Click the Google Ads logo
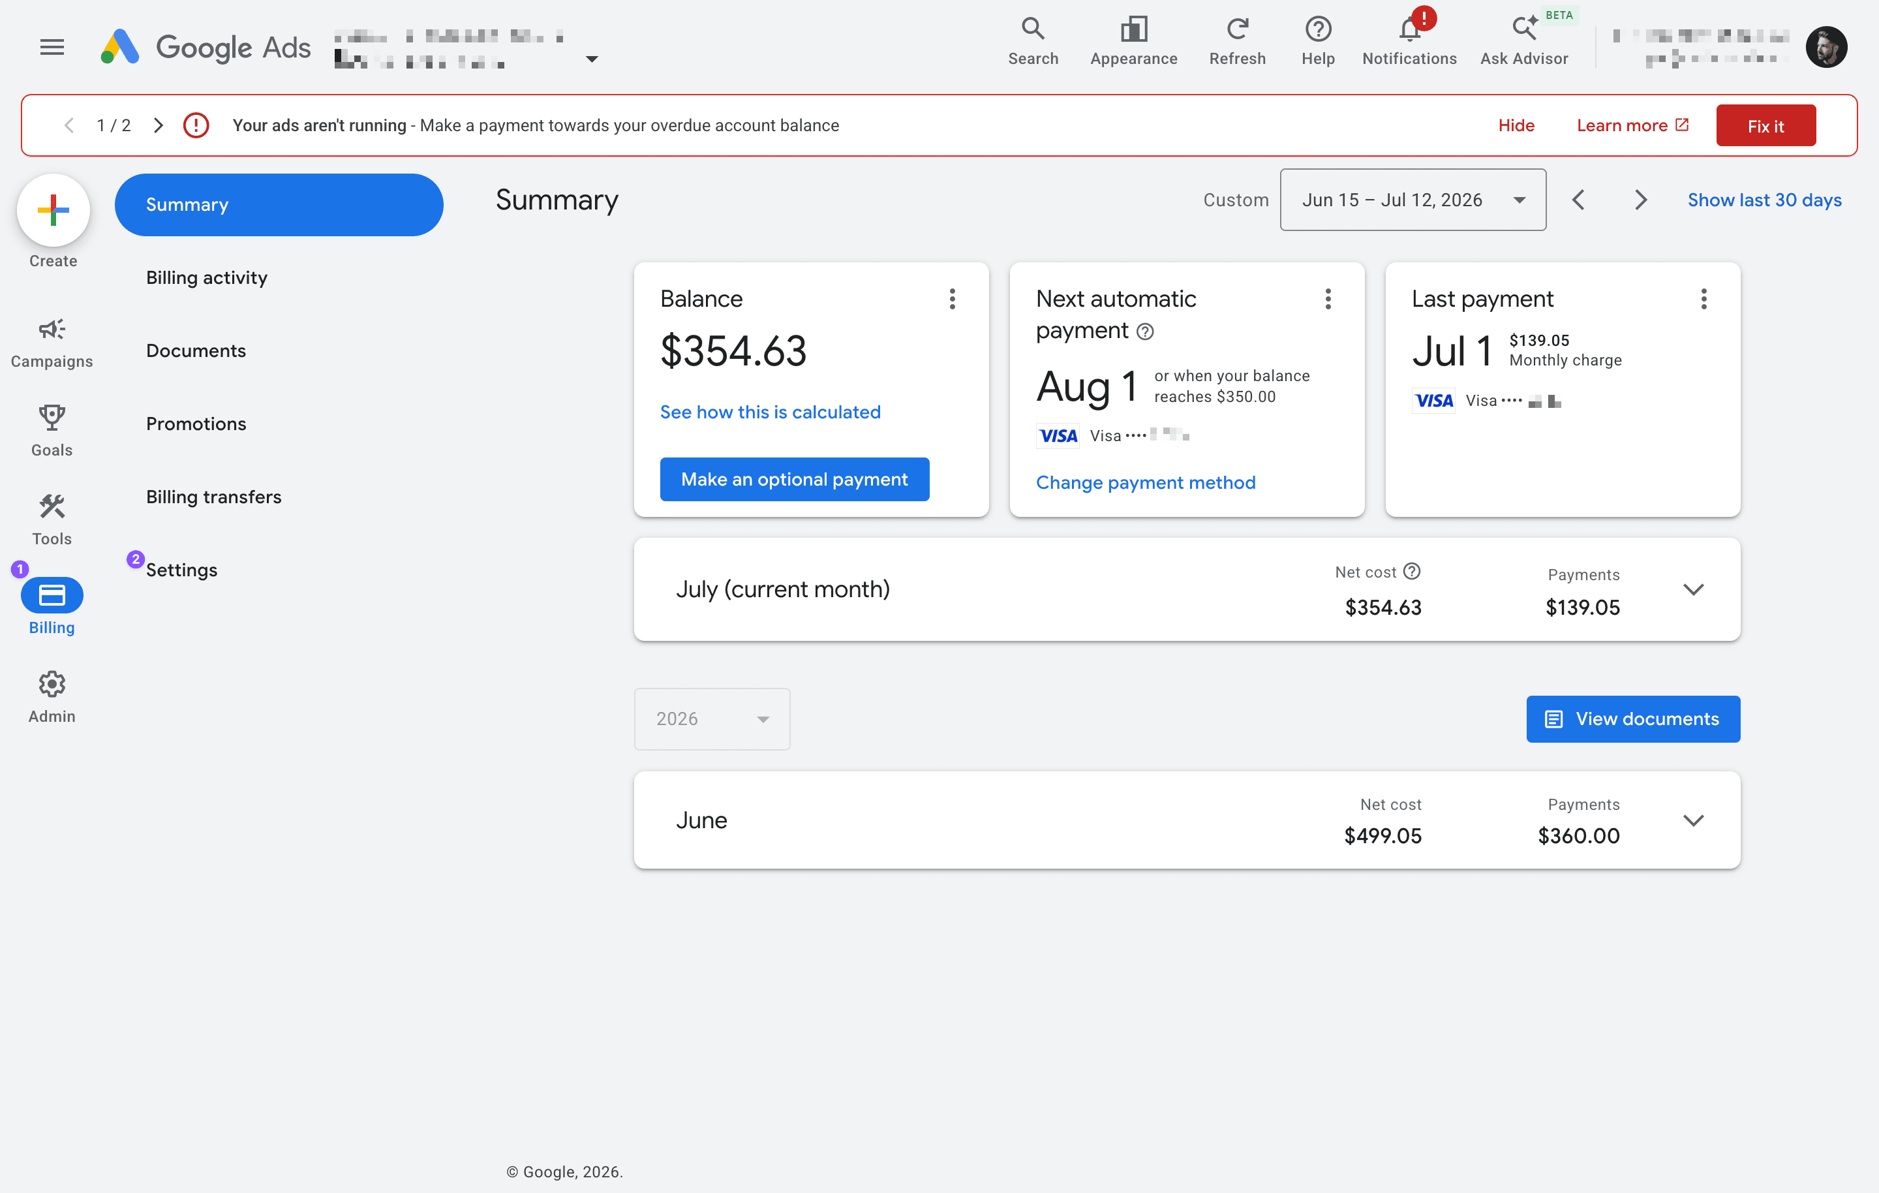Image resolution: width=1879 pixels, height=1193 pixels. coord(206,47)
